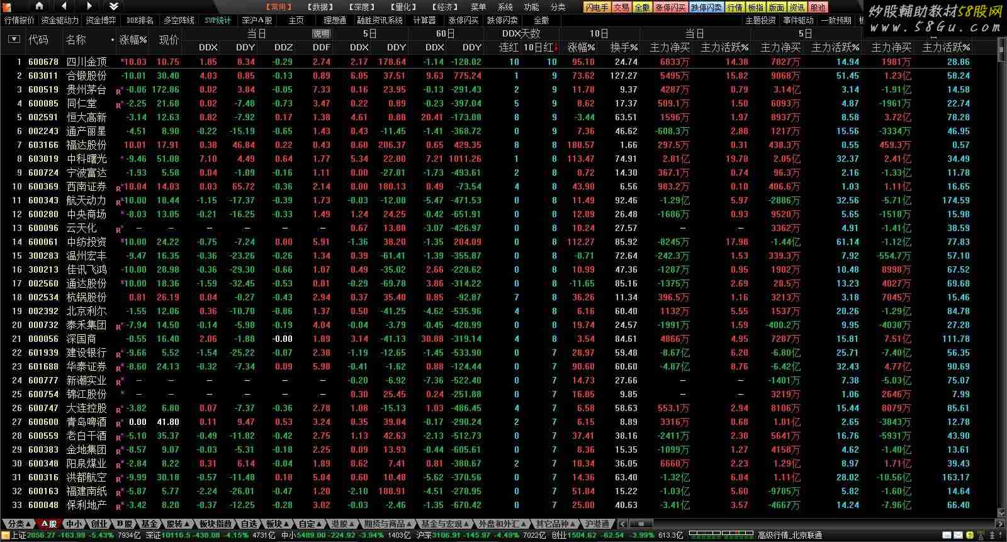Open the 功能 menu
This screenshot has height=542, width=1007.
click(532, 7)
